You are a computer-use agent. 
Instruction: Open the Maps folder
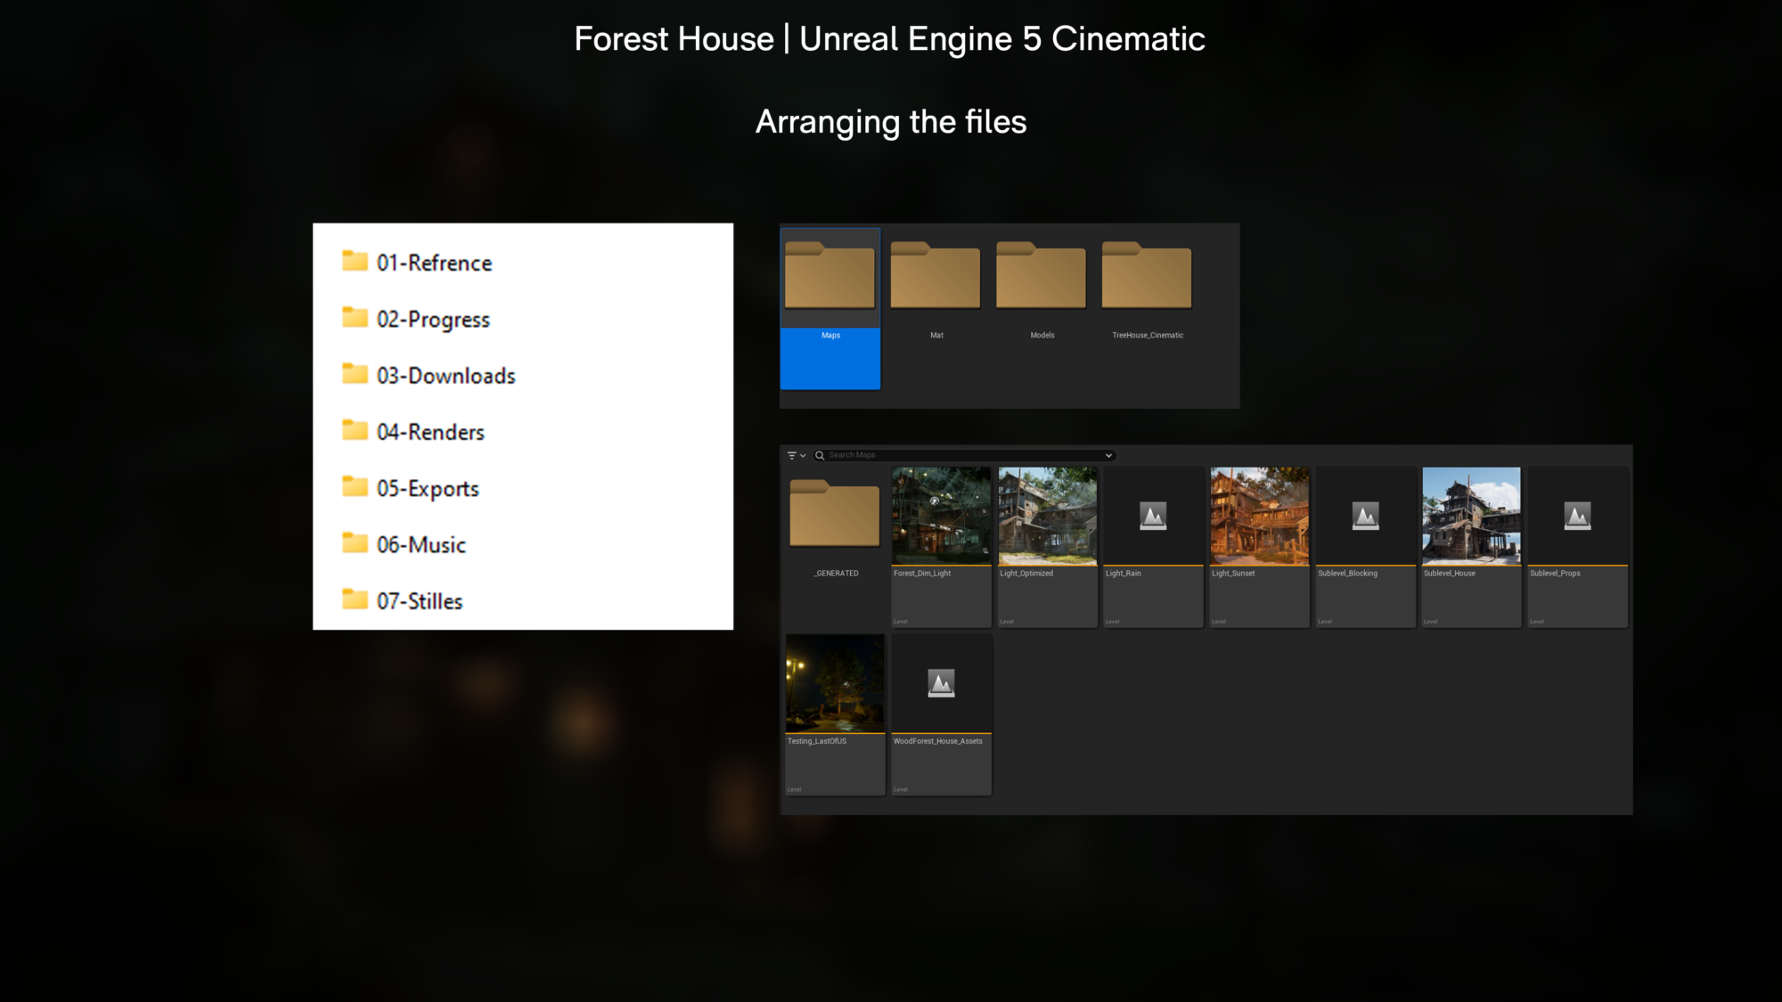tap(830, 277)
